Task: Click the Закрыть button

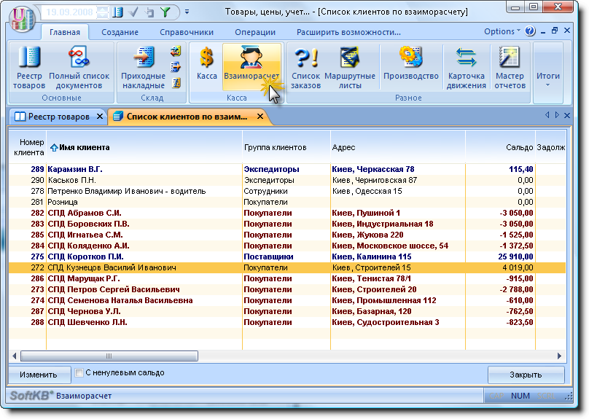Action: 526,375
